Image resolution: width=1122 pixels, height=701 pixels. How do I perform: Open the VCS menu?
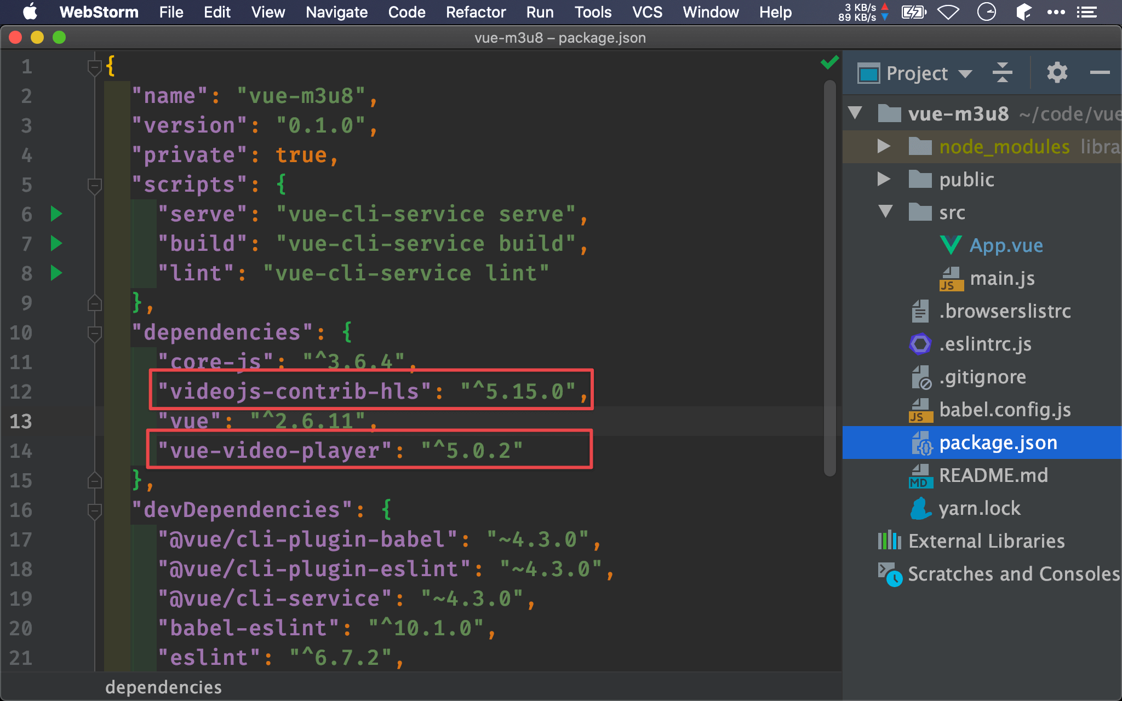tap(647, 12)
